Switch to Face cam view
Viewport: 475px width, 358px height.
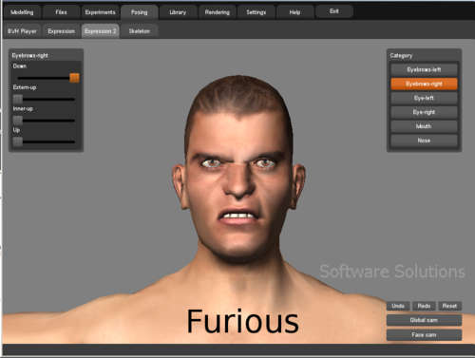click(x=424, y=334)
